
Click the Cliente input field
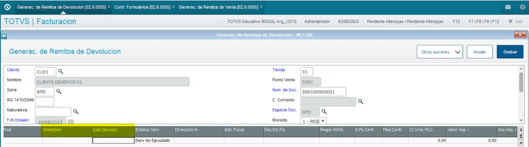pos(46,71)
